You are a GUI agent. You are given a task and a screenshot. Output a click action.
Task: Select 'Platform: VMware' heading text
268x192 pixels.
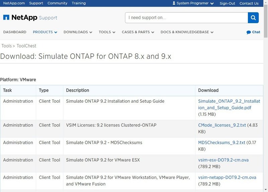[18, 80]
